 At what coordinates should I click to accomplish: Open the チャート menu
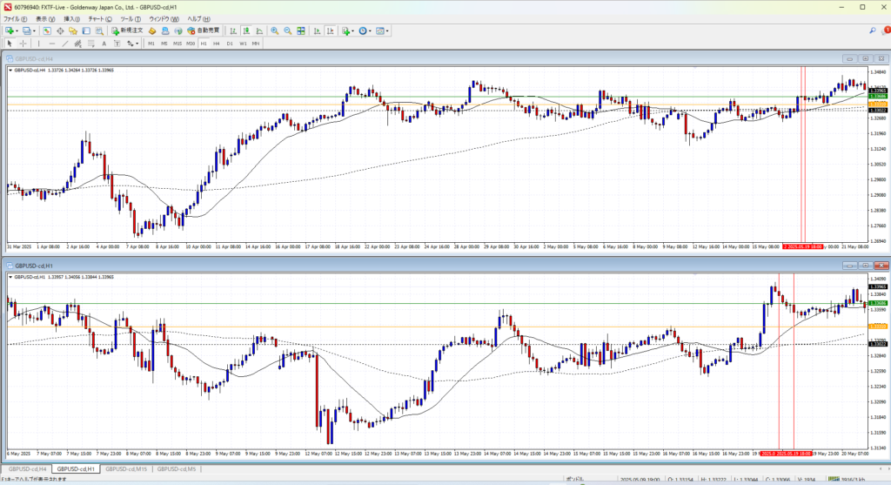point(95,18)
